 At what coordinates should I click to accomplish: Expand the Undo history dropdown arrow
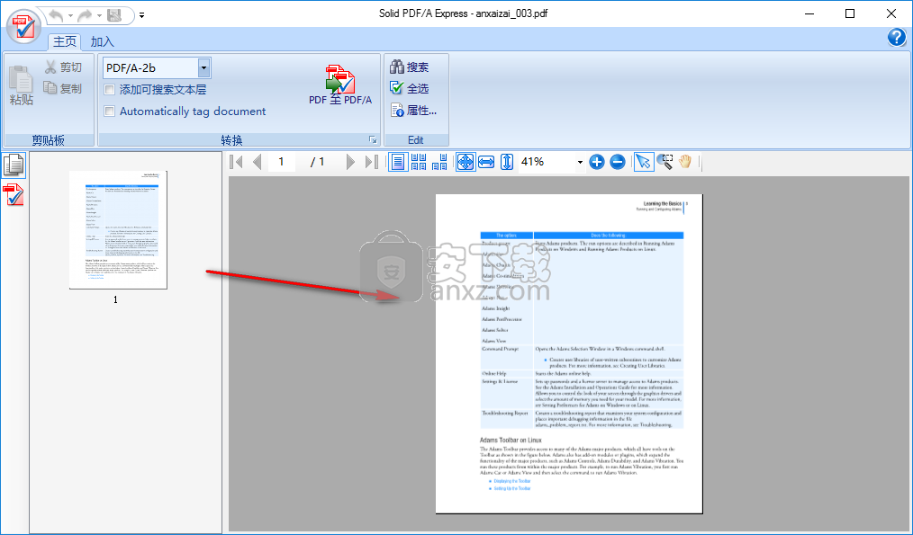pyautogui.click(x=70, y=15)
